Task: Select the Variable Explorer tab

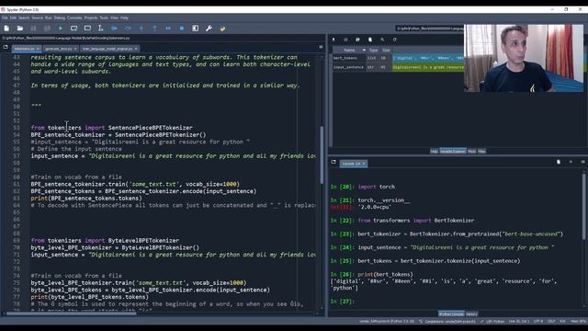Action: coord(453,151)
